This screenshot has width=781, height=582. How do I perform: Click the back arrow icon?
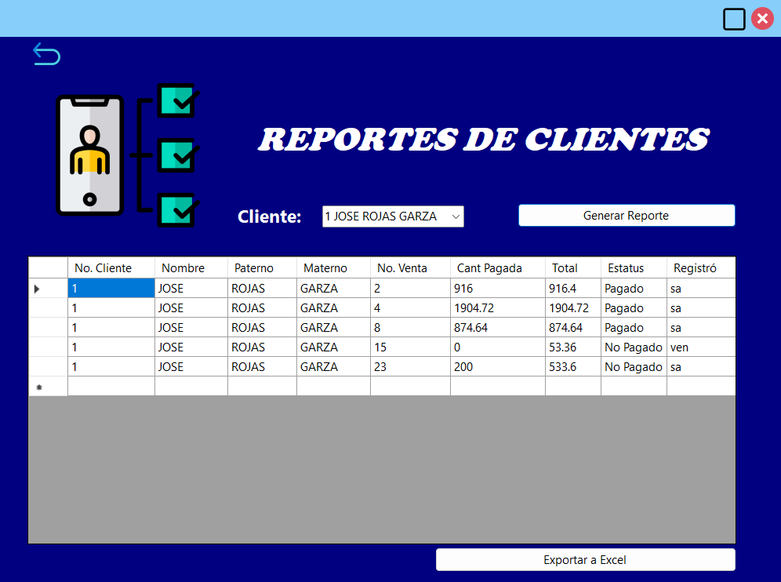coord(46,53)
